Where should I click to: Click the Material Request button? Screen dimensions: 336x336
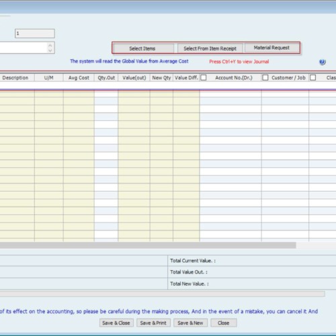(x=271, y=48)
